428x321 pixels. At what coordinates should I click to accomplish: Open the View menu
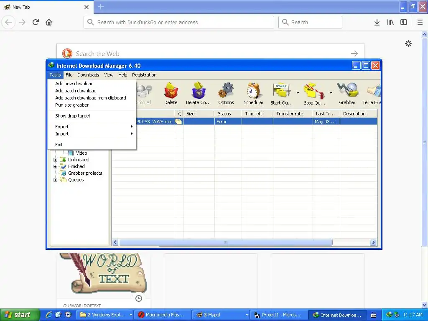109,75
